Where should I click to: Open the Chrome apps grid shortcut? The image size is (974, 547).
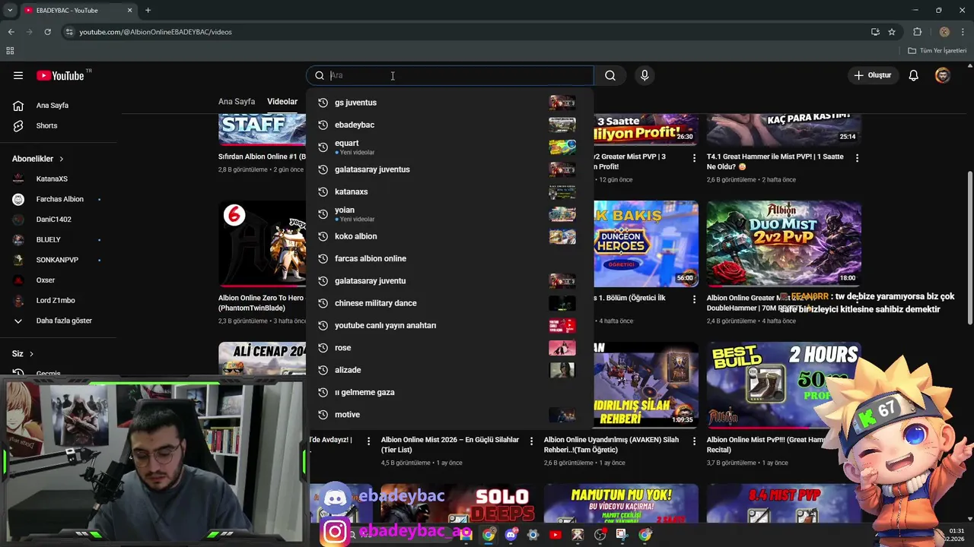(10, 51)
